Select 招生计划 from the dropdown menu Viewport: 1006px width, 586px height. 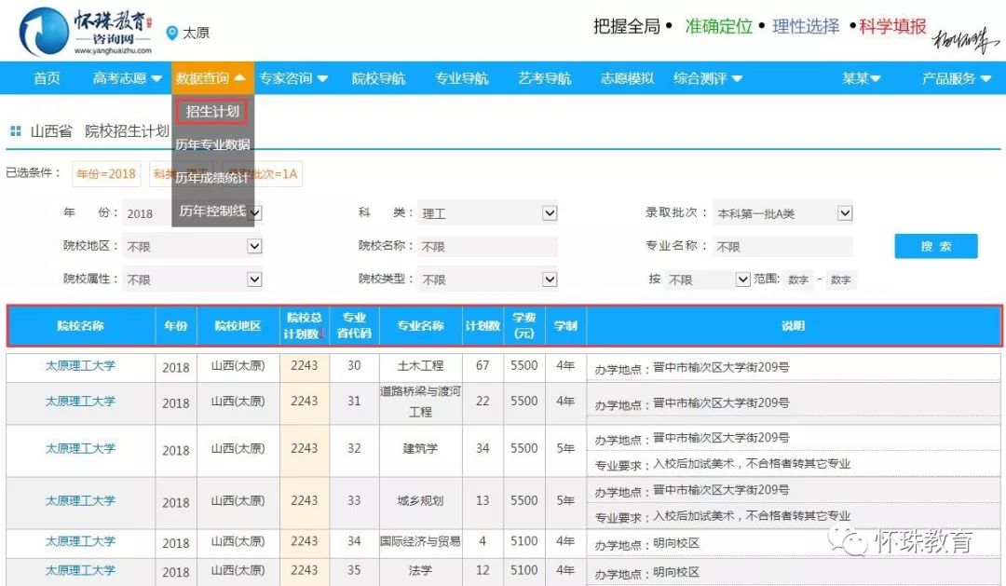(212, 112)
